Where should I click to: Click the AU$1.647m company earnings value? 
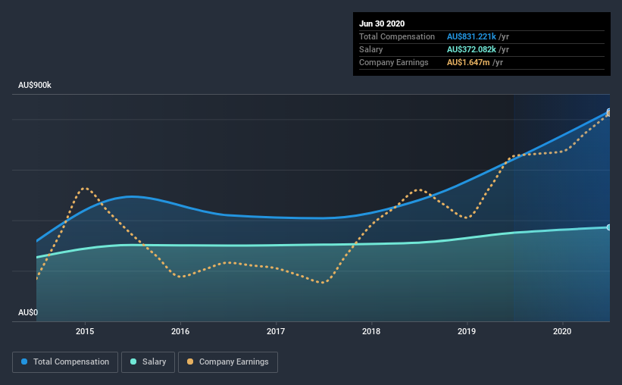point(468,62)
